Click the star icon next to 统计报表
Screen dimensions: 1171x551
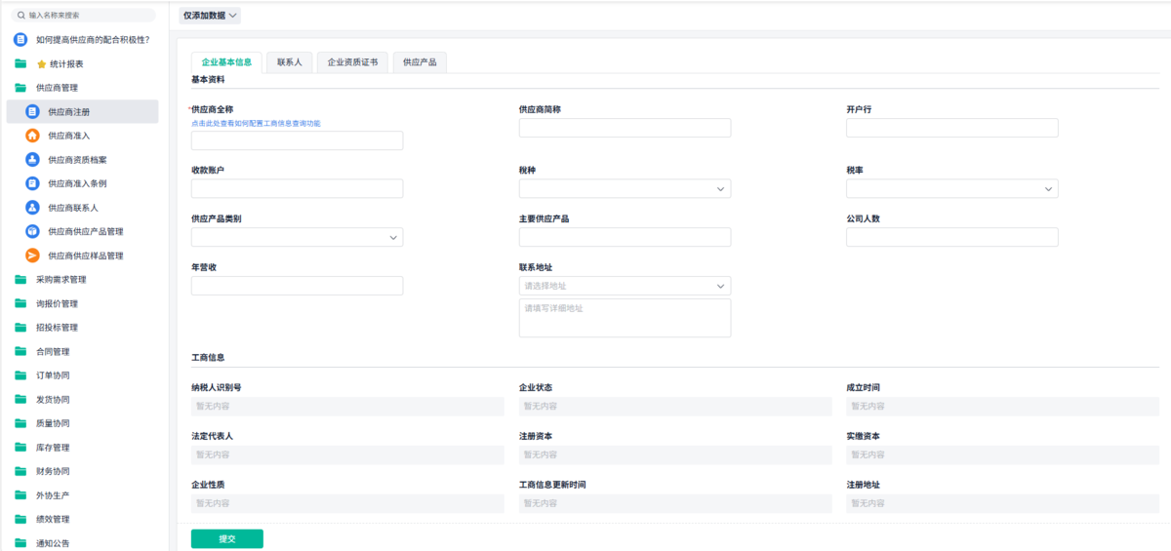[41, 64]
